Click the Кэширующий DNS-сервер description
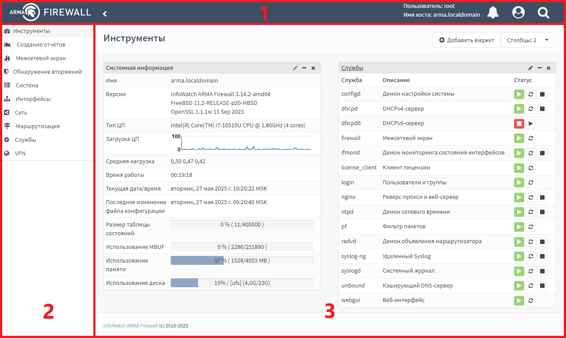This screenshot has height=338, width=566. pos(418,286)
